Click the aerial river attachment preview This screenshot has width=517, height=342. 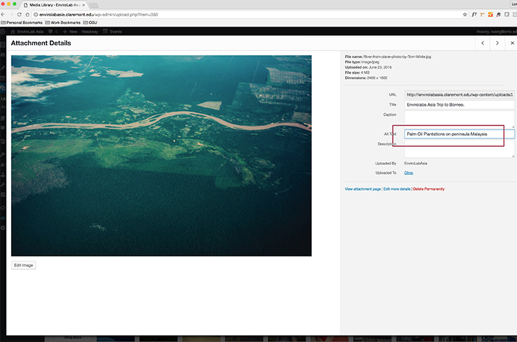pos(161,156)
